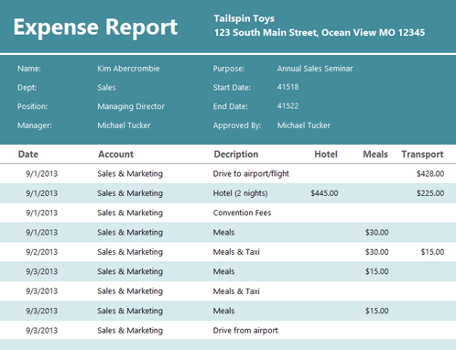
Task: Select the Decription column header
Action: pos(236,154)
